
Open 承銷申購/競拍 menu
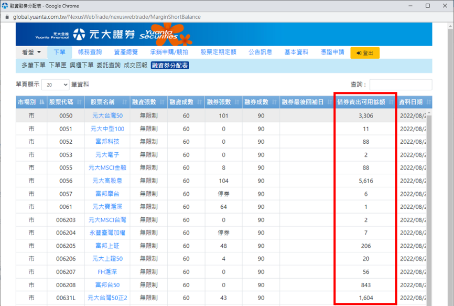169,52
